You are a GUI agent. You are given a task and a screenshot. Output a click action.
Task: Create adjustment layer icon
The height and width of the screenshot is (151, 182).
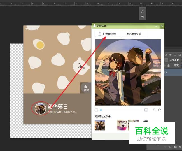click(180, 147)
